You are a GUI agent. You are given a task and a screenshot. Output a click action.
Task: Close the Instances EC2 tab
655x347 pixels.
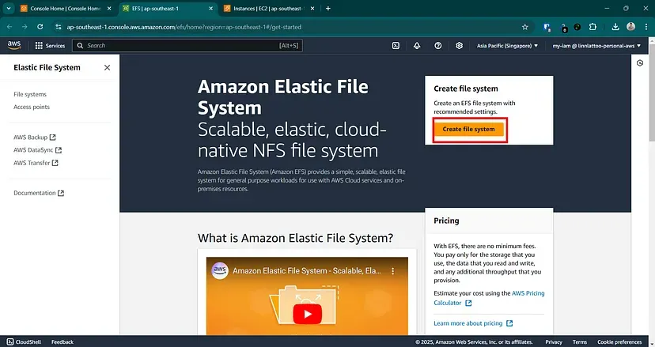(x=312, y=9)
